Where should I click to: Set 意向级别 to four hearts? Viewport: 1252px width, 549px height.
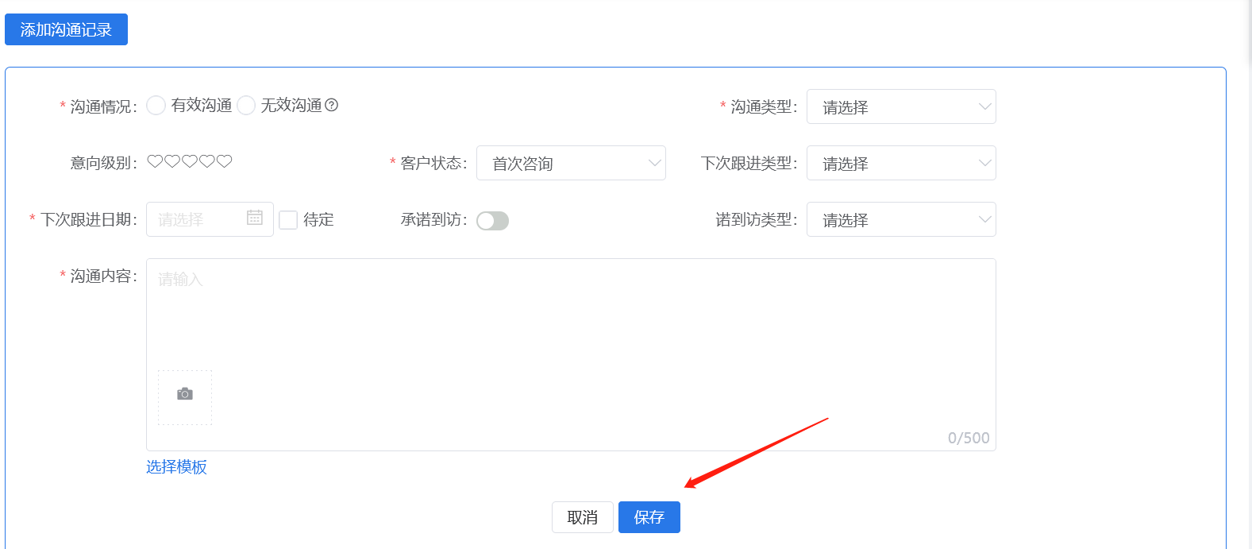pyautogui.click(x=207, y=161)
